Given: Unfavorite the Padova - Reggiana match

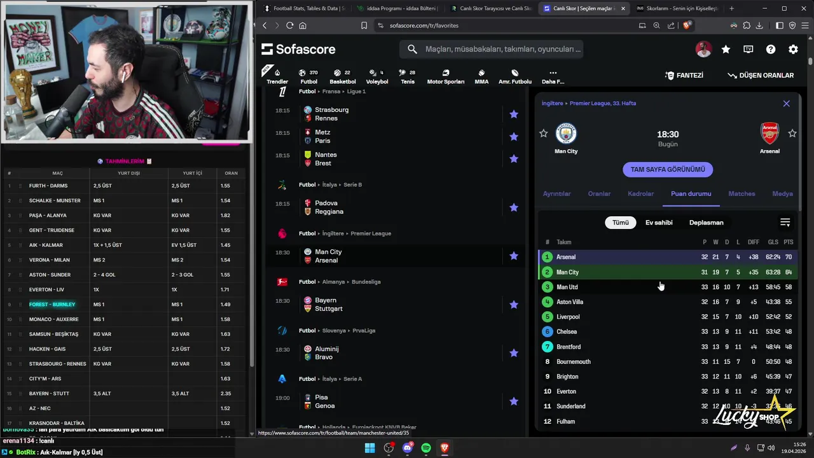Looking at the screenshot, I should click(x=514, y=207).
